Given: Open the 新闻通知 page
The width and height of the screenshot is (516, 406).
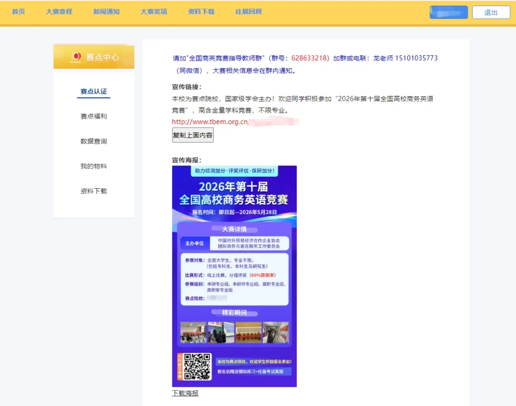Looking at the screenshot, I should click(107, 11).
